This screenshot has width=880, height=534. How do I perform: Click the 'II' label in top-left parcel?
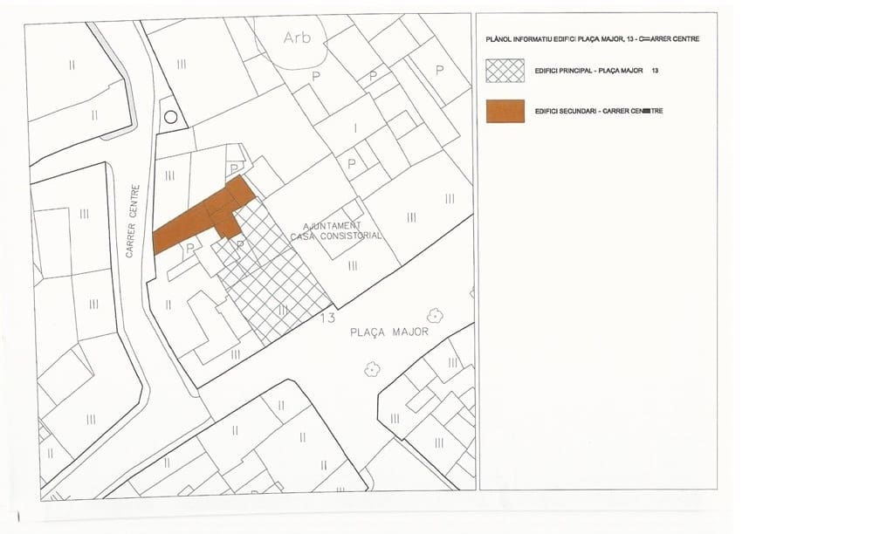(x=72, y=65)
